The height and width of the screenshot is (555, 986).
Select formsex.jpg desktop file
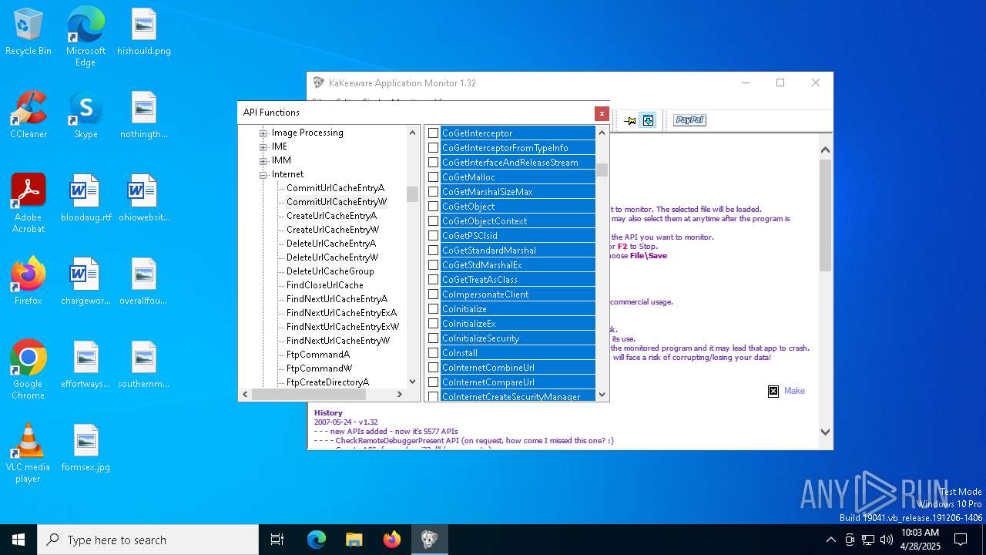[86, 448]
